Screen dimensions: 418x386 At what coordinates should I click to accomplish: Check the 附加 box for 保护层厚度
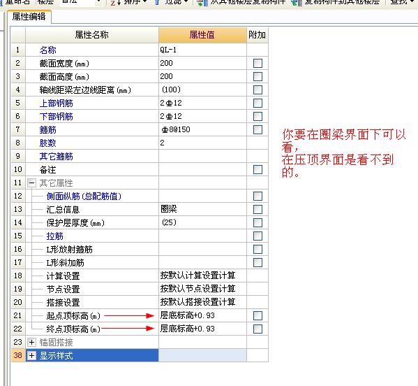pyautogui.click(x=257, y=222)
